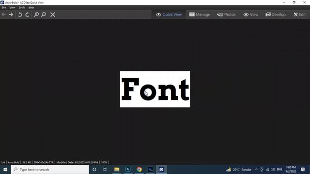Viewport: 310px width, 174px height.
Task: Click the ACDSee app icon in title bar
Action: click(2, 2)
